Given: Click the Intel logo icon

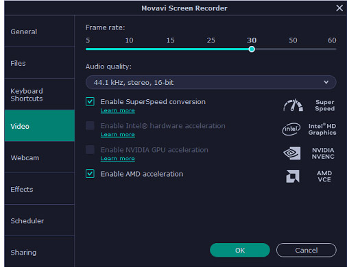Looking at the screenshot, I should (291, 129).
